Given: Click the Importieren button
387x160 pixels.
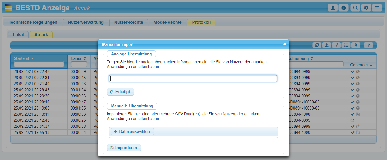Looking at the screenshot, I should [124, 148].
